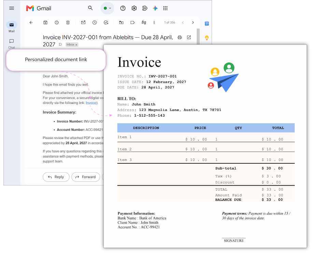Viewport: 313px width, 254px height.
Task: Open the active status dropdown indicator
Action: (107, 8)
